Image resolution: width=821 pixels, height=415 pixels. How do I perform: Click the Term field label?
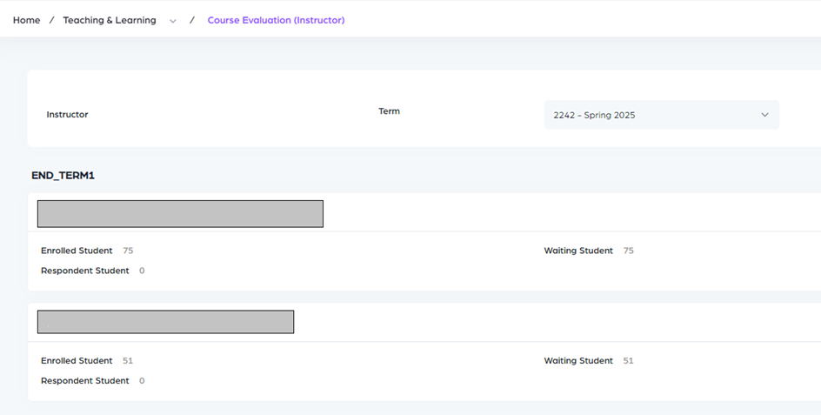(389, 111)
